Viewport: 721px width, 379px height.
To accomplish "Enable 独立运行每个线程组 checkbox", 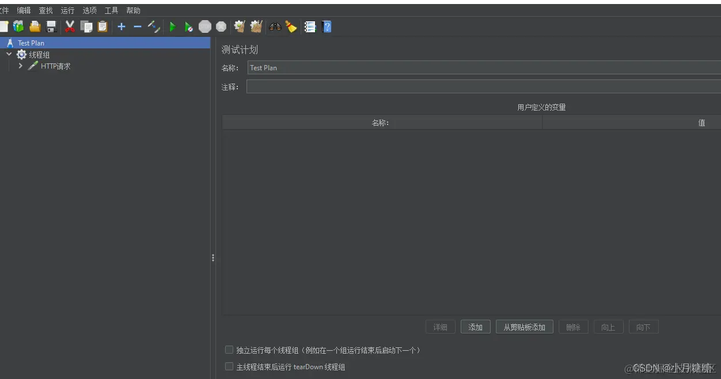I will pos(229,350).
